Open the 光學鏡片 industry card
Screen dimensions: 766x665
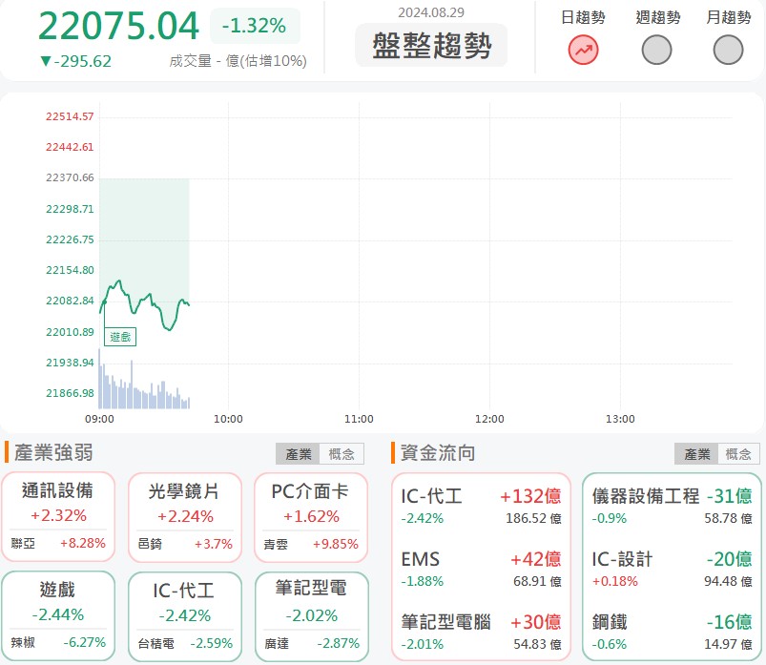(x=185, y=517)
